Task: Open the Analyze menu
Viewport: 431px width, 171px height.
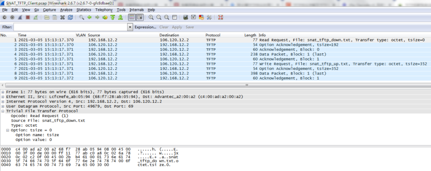Action: (66, 10)
